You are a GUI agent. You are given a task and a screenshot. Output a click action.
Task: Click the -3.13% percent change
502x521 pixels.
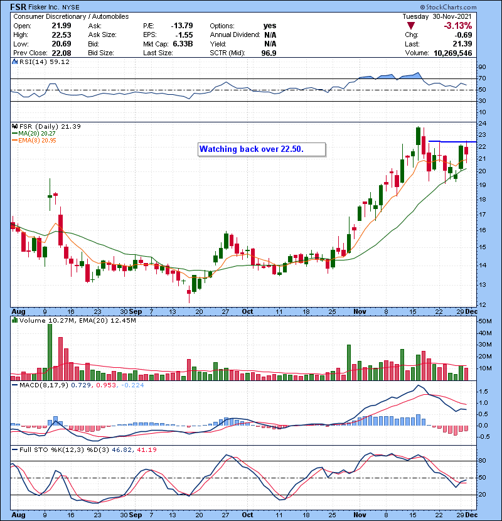pos(458,26)
